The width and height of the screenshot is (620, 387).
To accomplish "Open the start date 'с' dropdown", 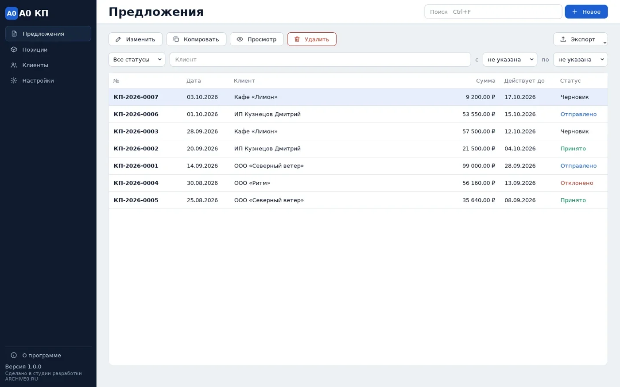I will coord(510,59).
